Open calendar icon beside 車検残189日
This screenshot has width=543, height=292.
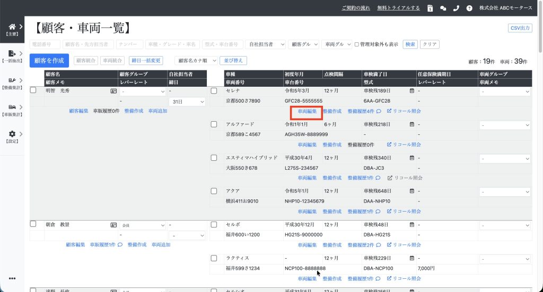tap(412, 91)
